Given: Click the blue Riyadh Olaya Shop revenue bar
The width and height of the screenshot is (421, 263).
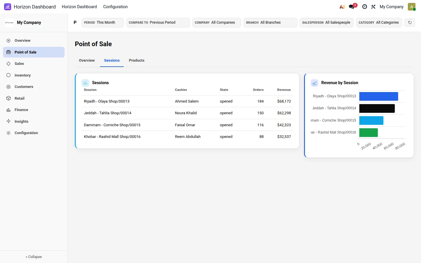Looking at the screenshot, I should (379, 96).
